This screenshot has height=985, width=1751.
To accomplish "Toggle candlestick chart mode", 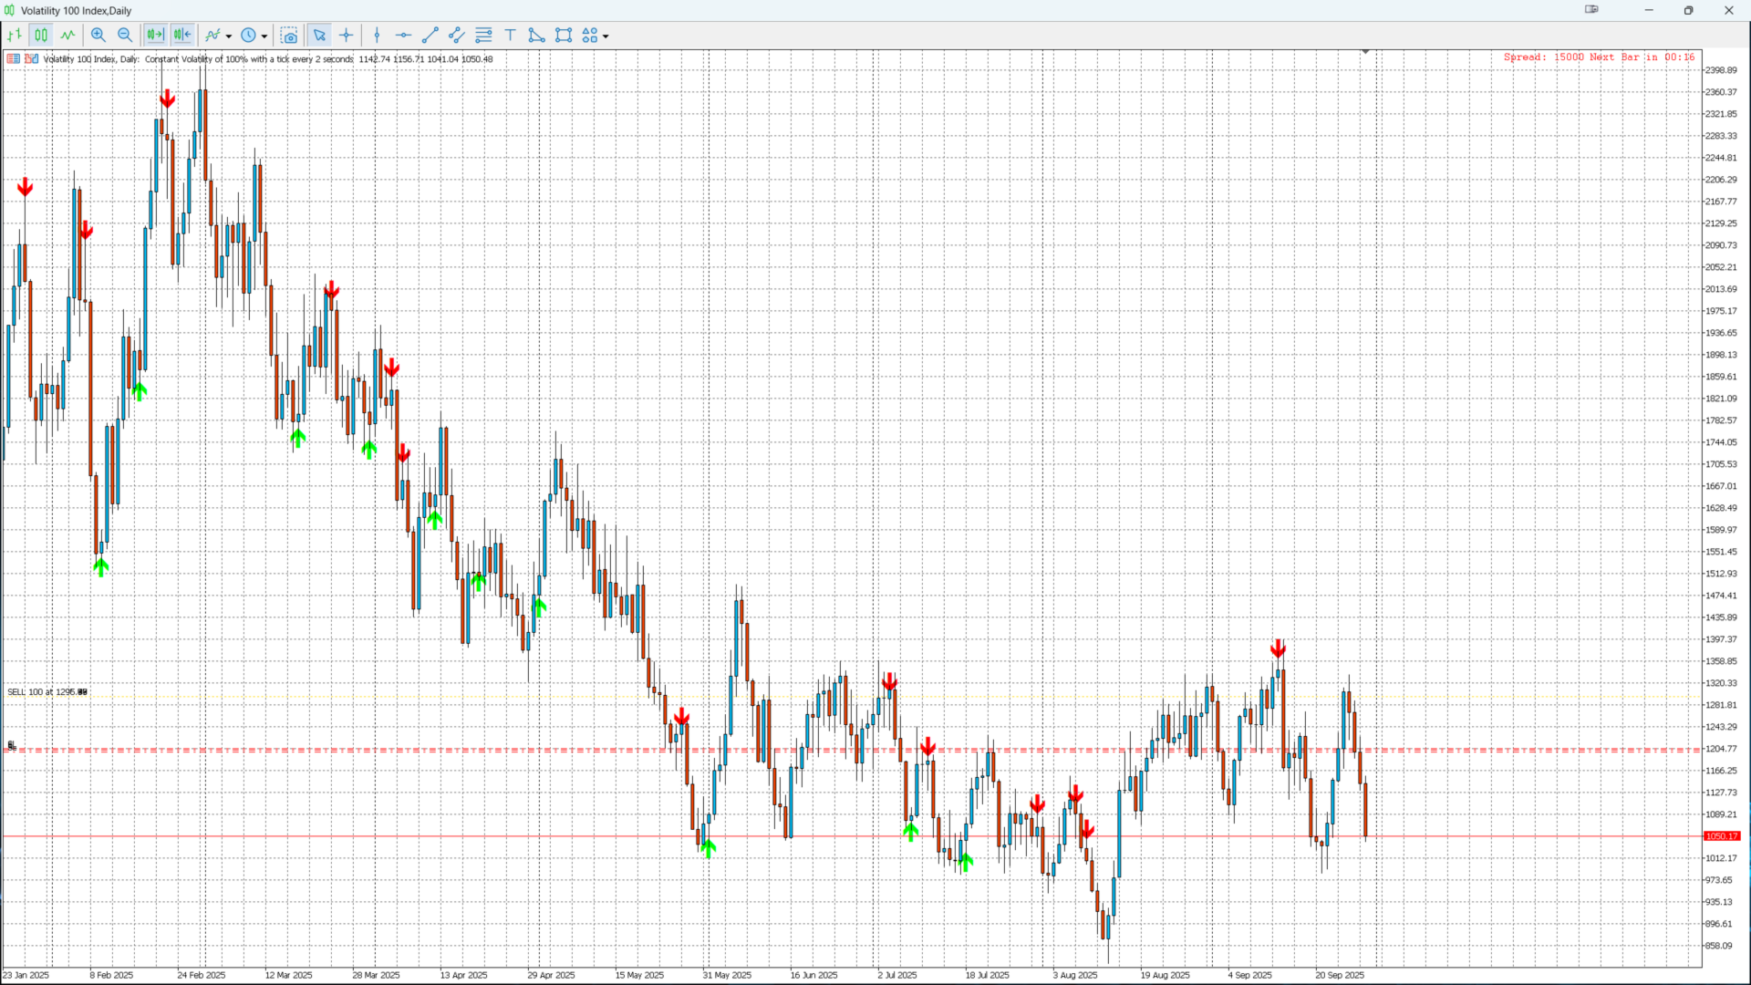I will click(41, 36).
